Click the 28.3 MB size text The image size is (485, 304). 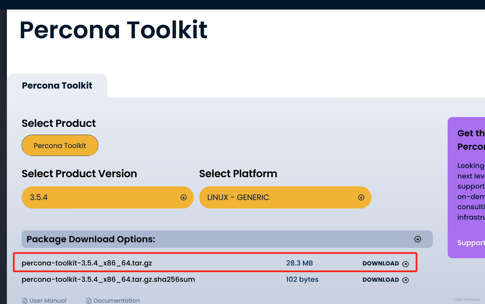pos(300,263)
